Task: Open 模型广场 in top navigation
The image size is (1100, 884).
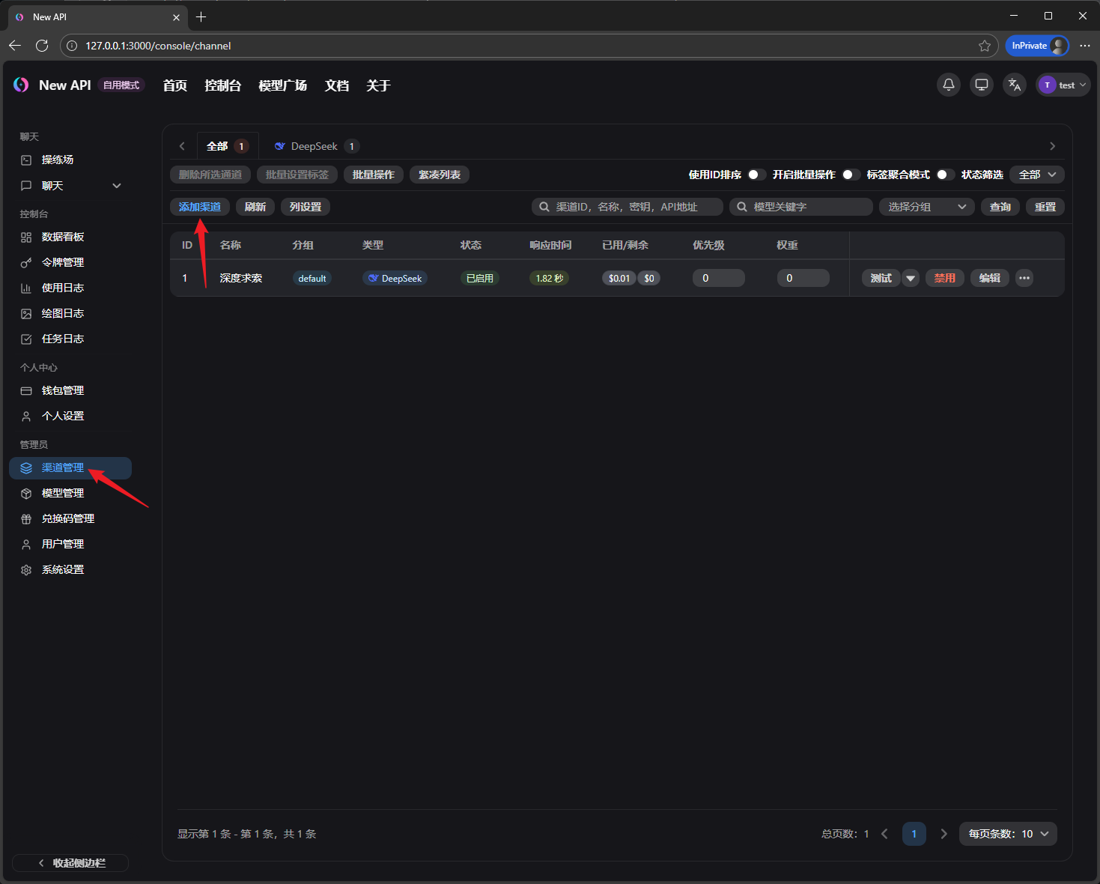Action: pyautogui.click(x=282, y=85)
